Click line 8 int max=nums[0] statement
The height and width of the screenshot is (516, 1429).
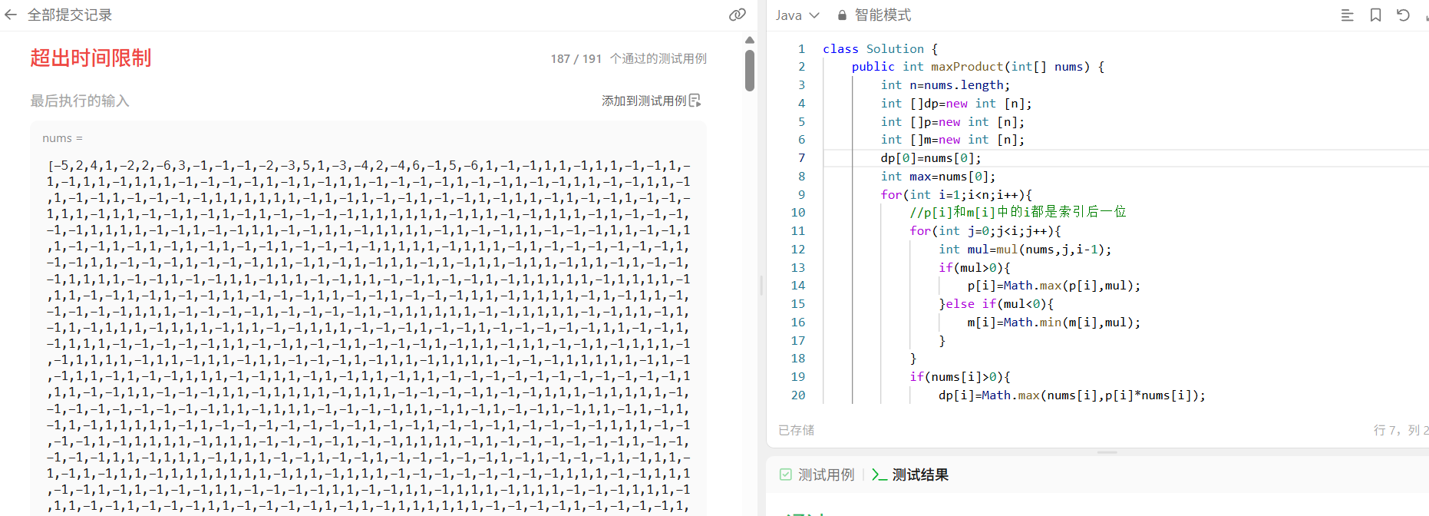coord(938,177)
